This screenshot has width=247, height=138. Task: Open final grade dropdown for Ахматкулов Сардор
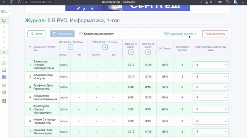click(211, 109)
